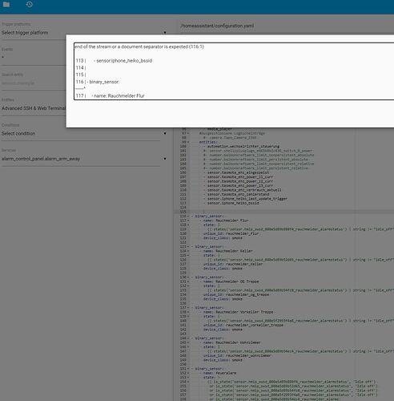This screenshot has height=401, width=394.
Task: Open the folder file browser icon
Action: 6,4
